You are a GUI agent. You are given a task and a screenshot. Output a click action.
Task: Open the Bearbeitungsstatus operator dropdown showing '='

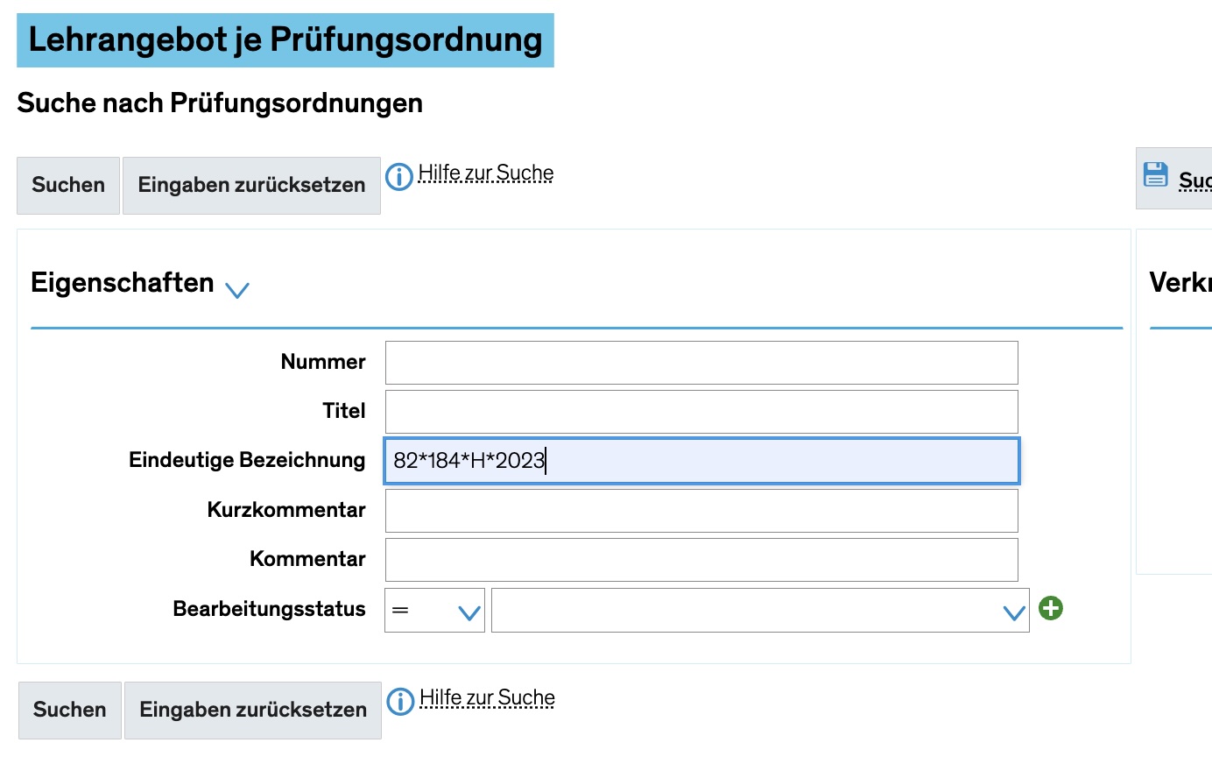tap(434, 611)
